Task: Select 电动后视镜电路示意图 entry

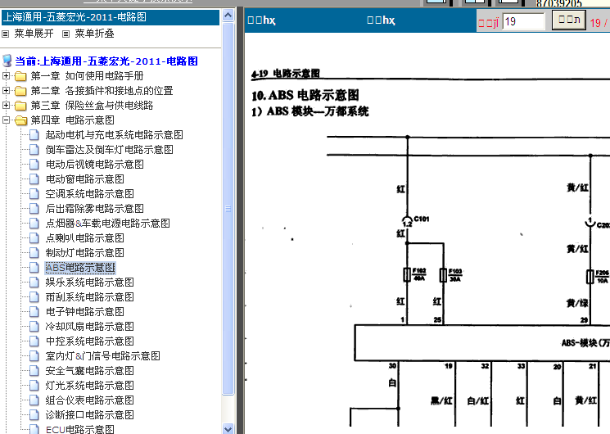Action: coord(94,165)
